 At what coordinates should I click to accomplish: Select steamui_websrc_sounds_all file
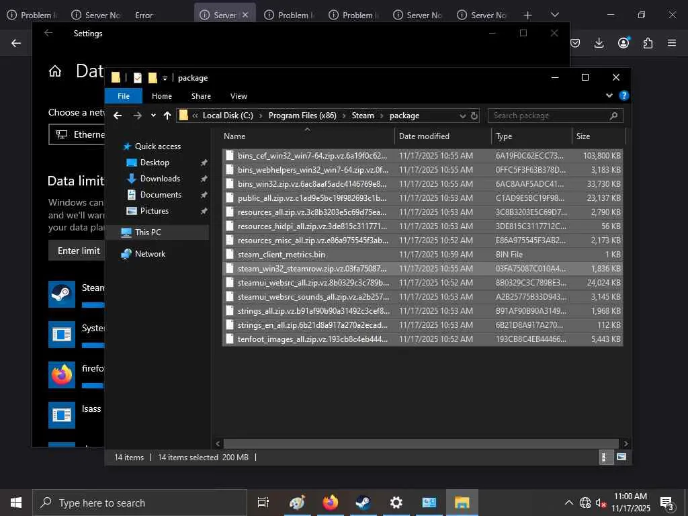[423, 296]
